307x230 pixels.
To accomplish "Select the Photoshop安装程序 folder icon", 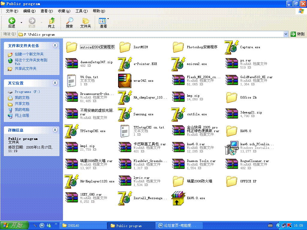I will click(x=178, y=47).
